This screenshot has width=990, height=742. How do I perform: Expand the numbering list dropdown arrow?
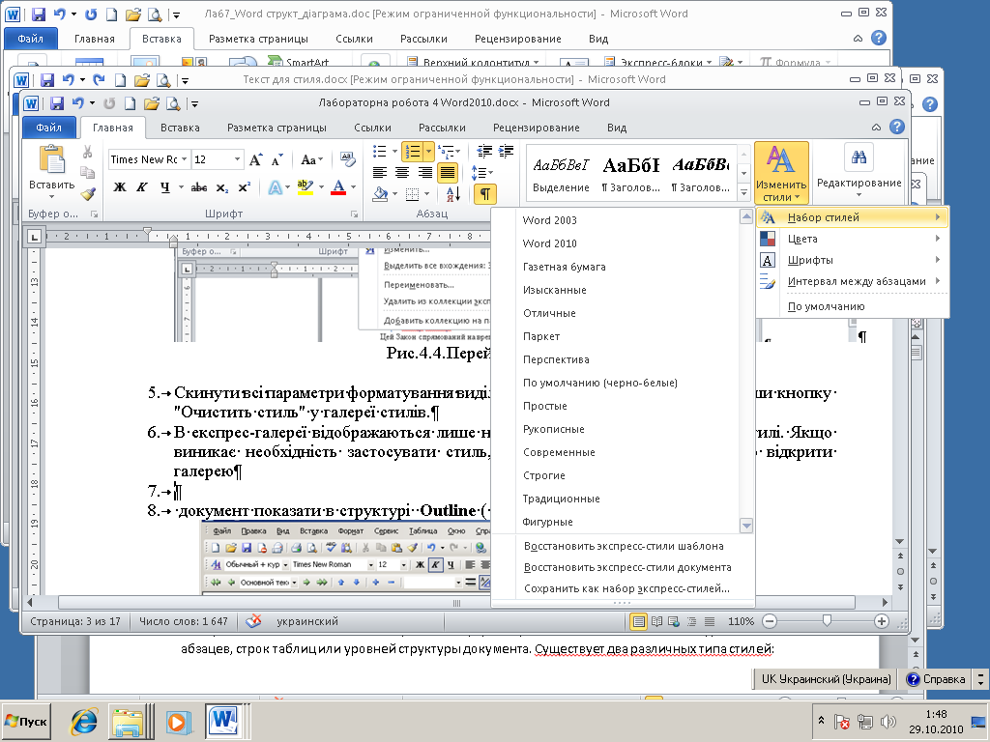(428, 152)
